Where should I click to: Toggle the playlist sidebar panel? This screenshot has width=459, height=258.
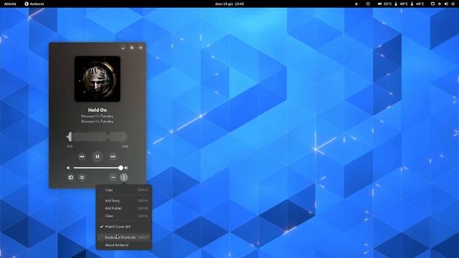tap(71, 177)
